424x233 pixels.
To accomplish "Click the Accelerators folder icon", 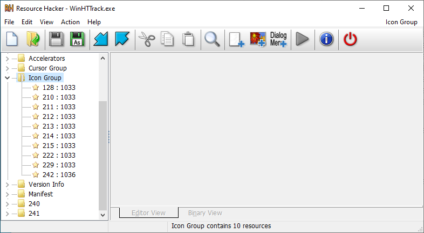I will 22,58.
